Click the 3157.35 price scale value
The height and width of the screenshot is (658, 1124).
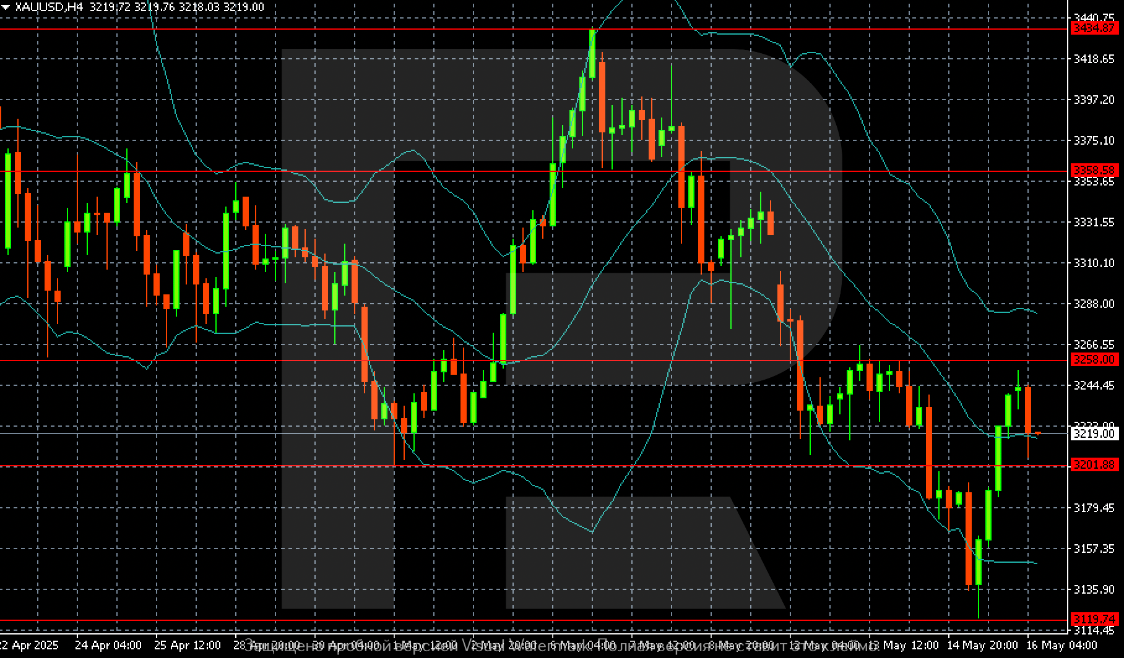1094,549
